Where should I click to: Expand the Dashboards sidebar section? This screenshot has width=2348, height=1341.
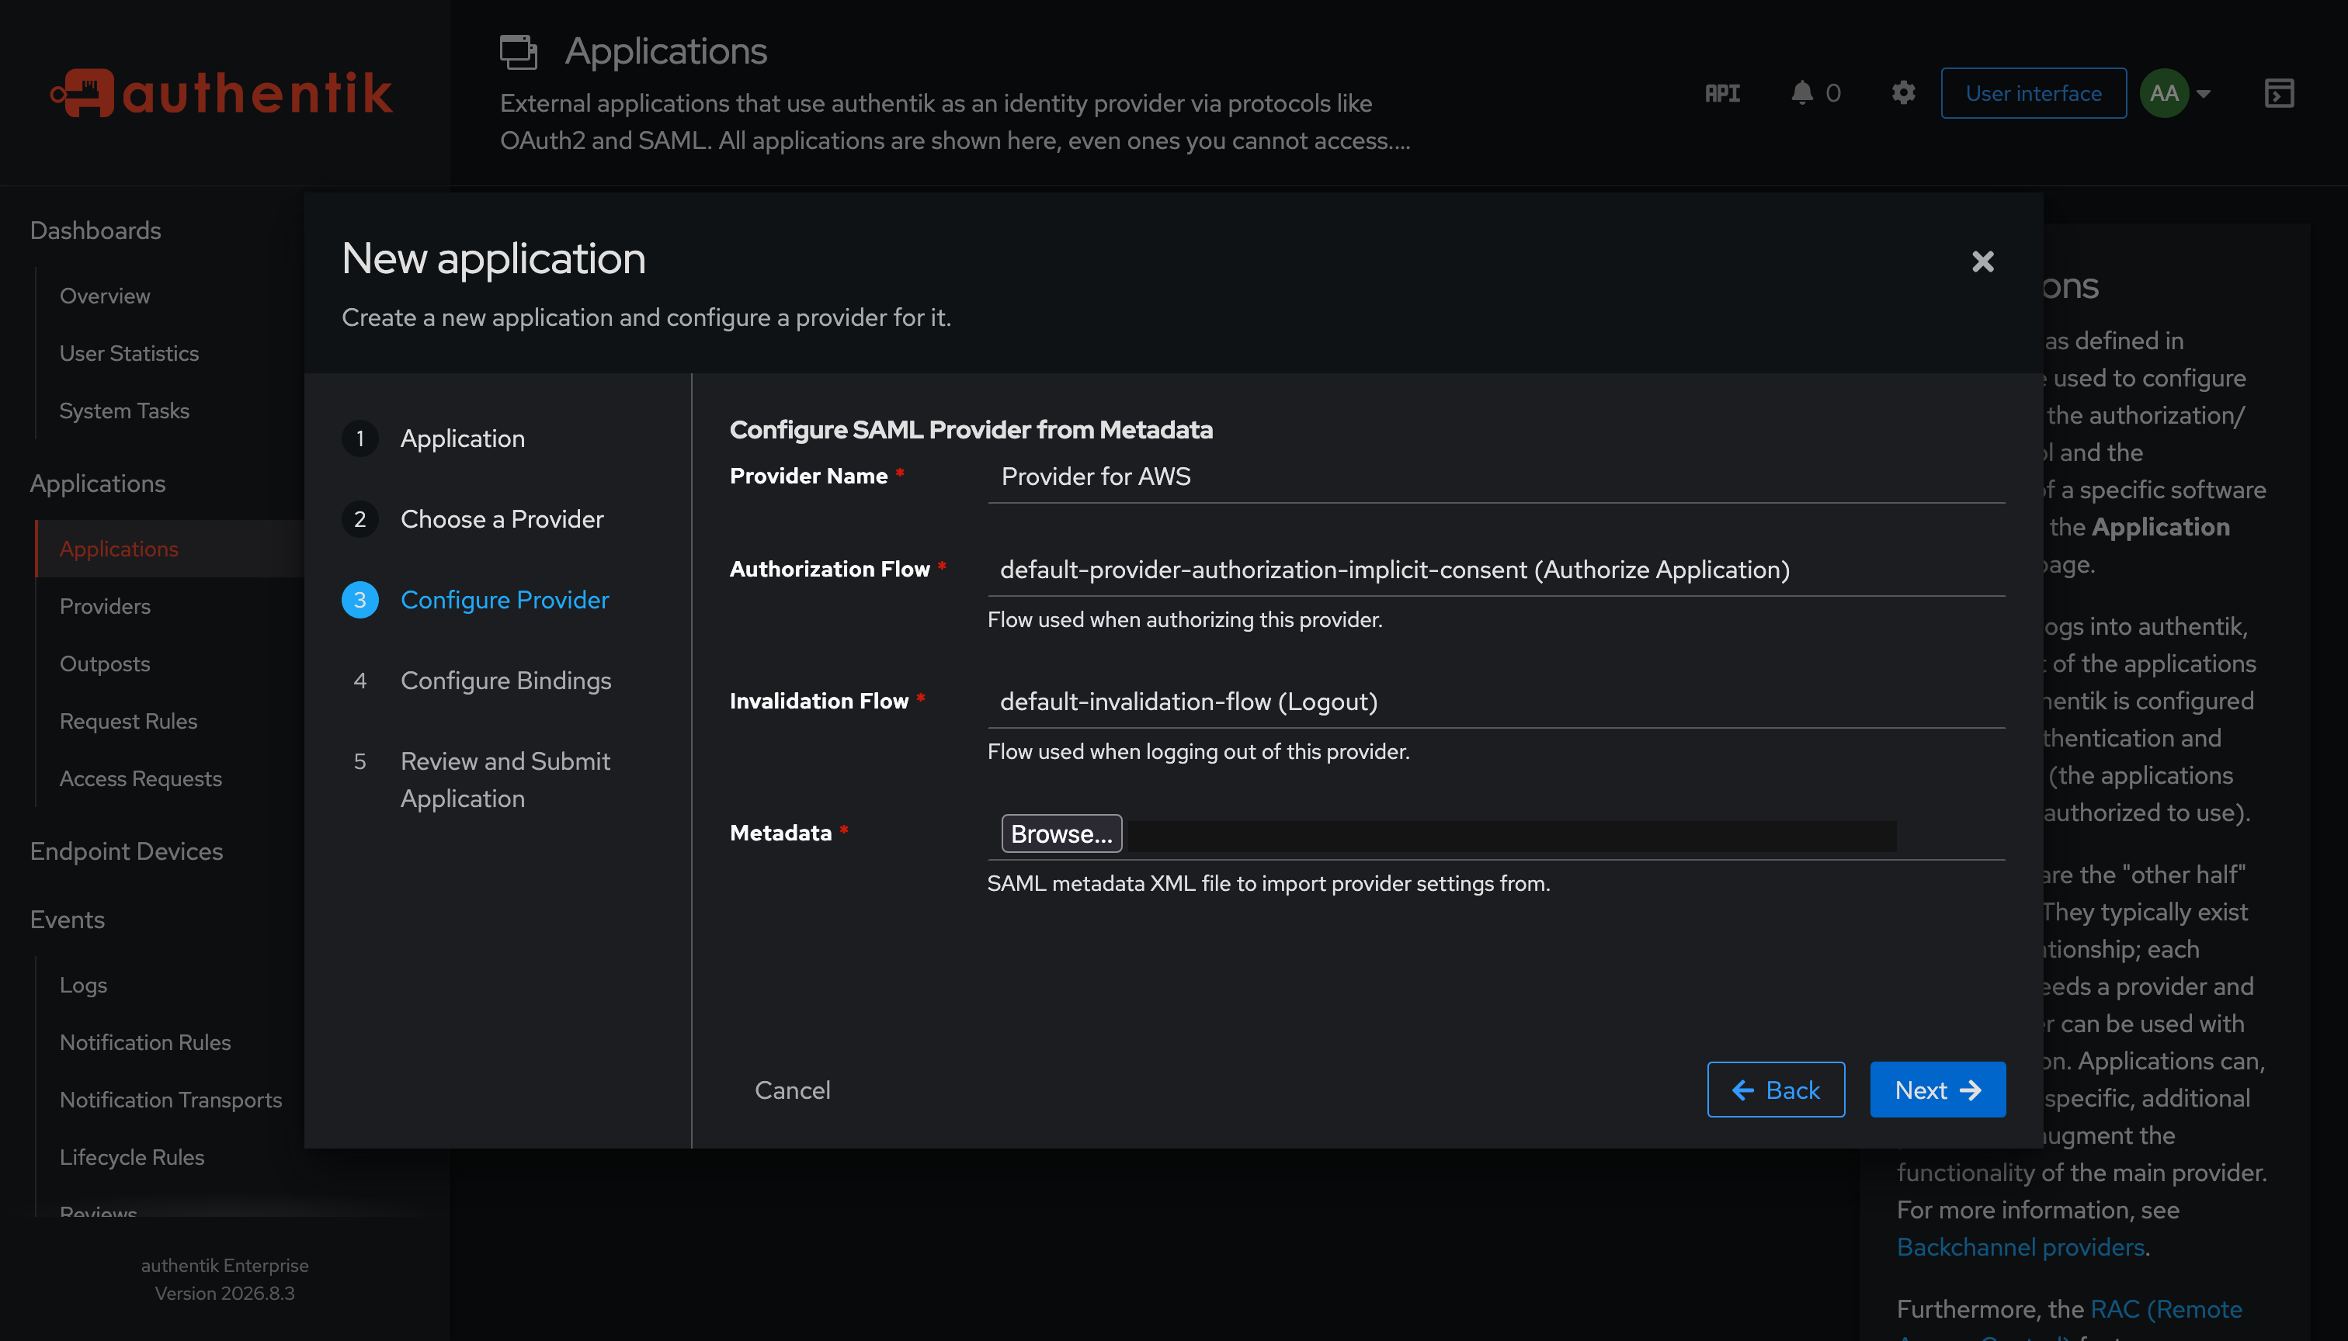pyautogui.click(x=96, y=230)
